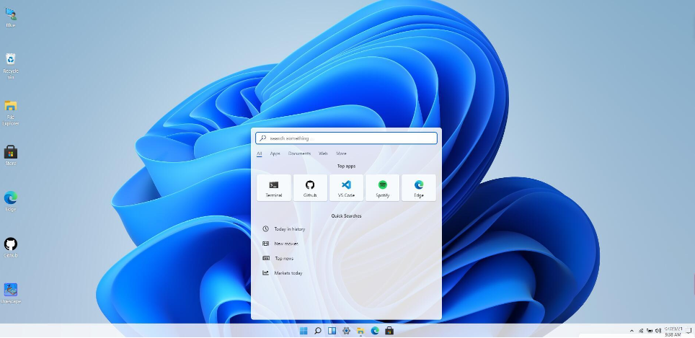Choose Markets today quick search
The width and height of the screenshot is (695, 338).
tap(288, 273)
